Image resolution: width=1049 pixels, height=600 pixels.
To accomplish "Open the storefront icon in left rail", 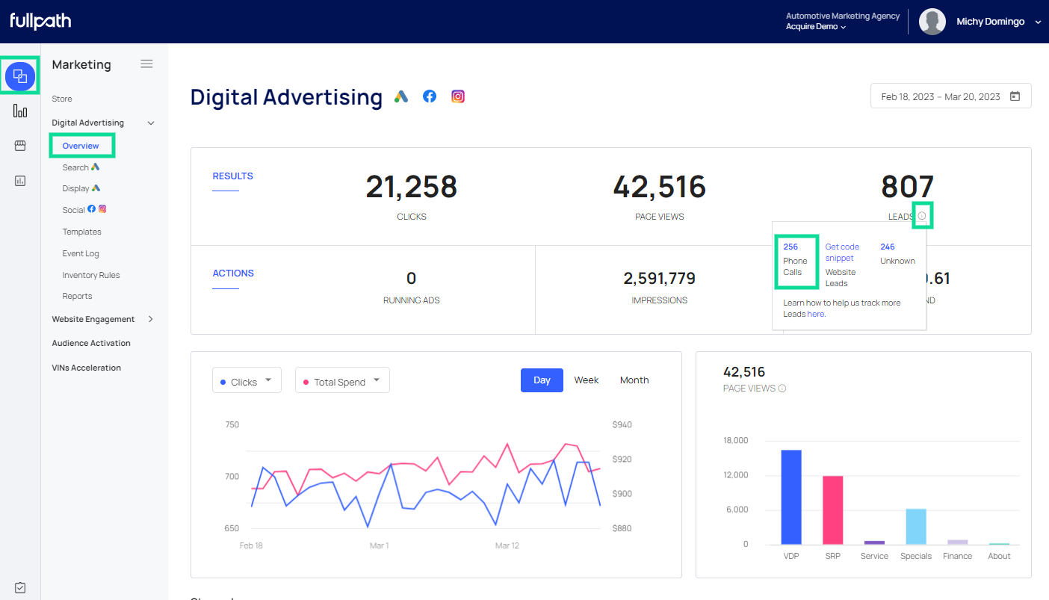I will coord(20,146).
